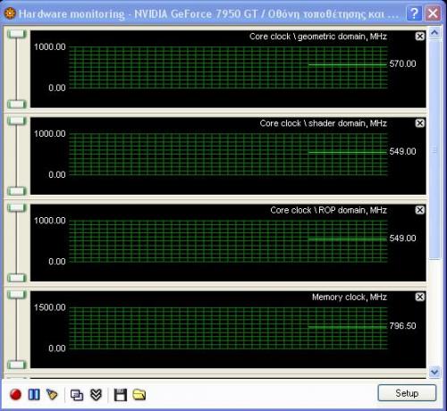Click the double down chevron icon
The width and height of the screenshot is (447, 411).
(96, 395)
